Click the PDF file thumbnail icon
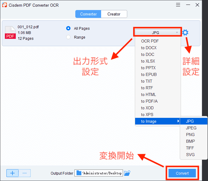This screenshot has height=181, width=208. [10, 32]
